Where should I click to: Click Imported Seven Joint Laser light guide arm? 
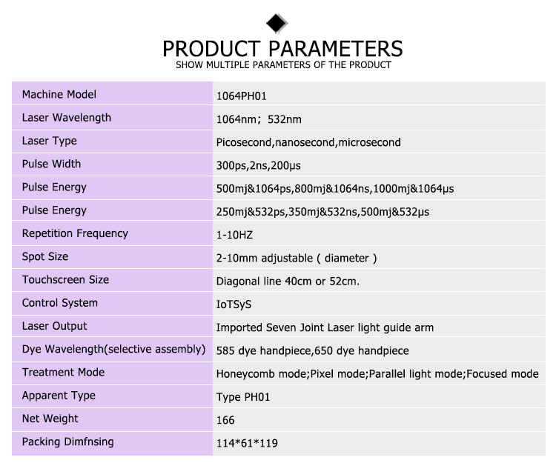[325, 327]
